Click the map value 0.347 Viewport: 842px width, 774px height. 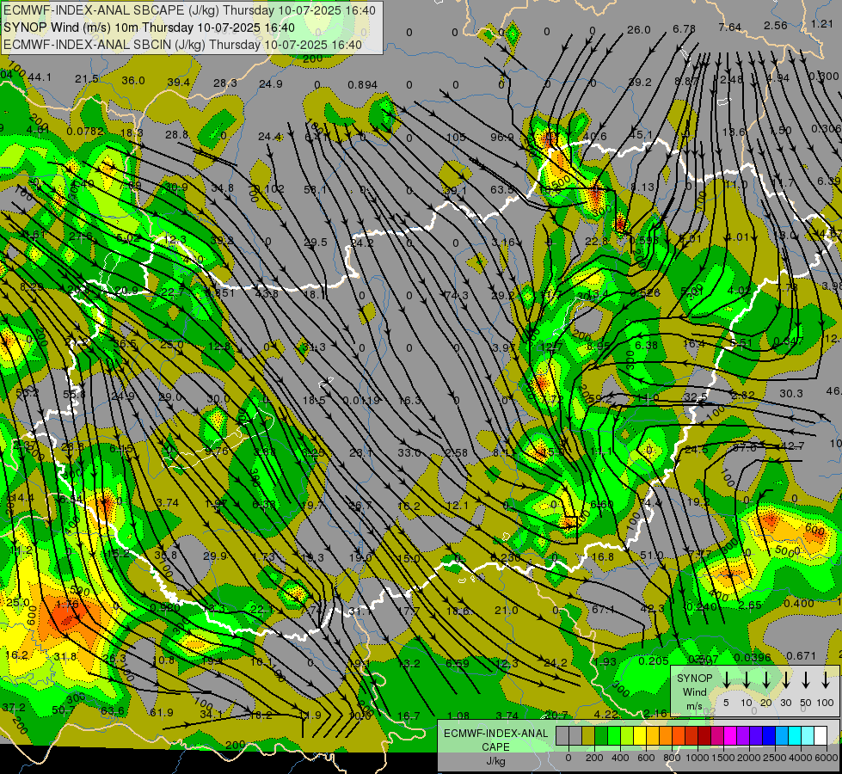click(x=789, y=341)
